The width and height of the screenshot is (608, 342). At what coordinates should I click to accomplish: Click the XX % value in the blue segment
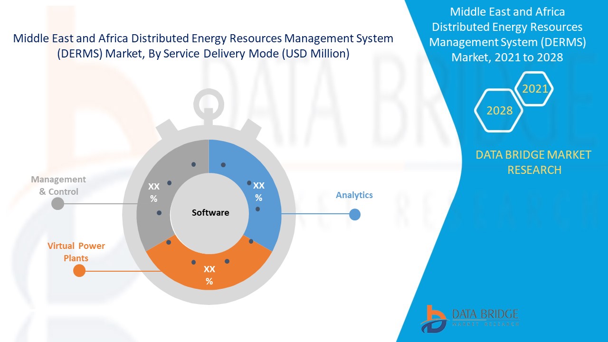258,191
